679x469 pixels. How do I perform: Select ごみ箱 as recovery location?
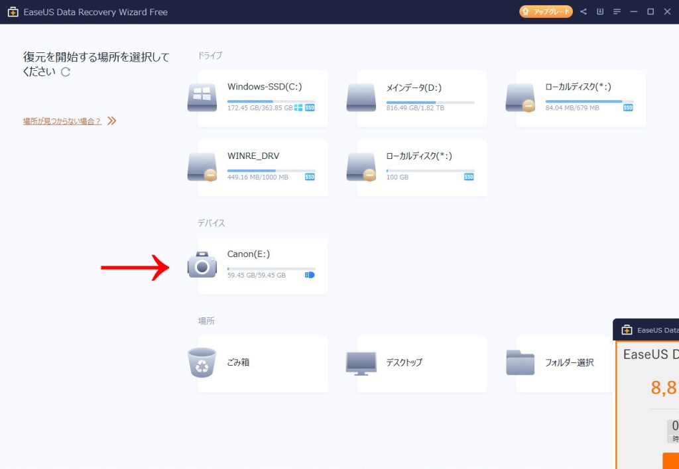pyautogui.click(x=263, y=364)
